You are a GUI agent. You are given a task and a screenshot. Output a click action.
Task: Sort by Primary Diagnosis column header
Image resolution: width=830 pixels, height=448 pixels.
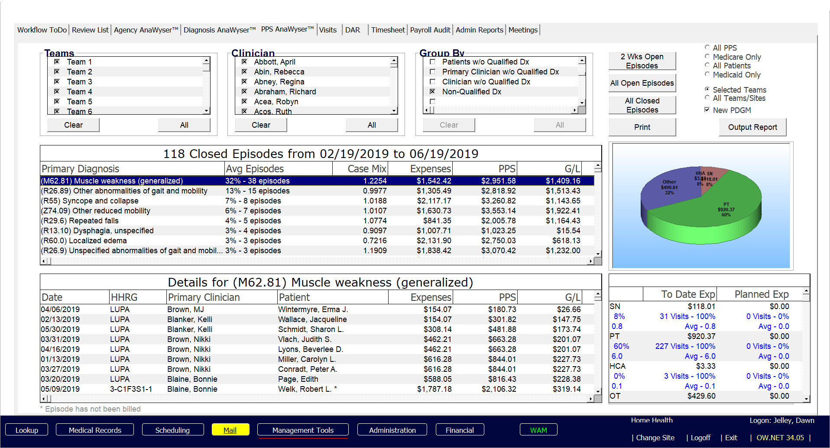(x=132, y=169)
